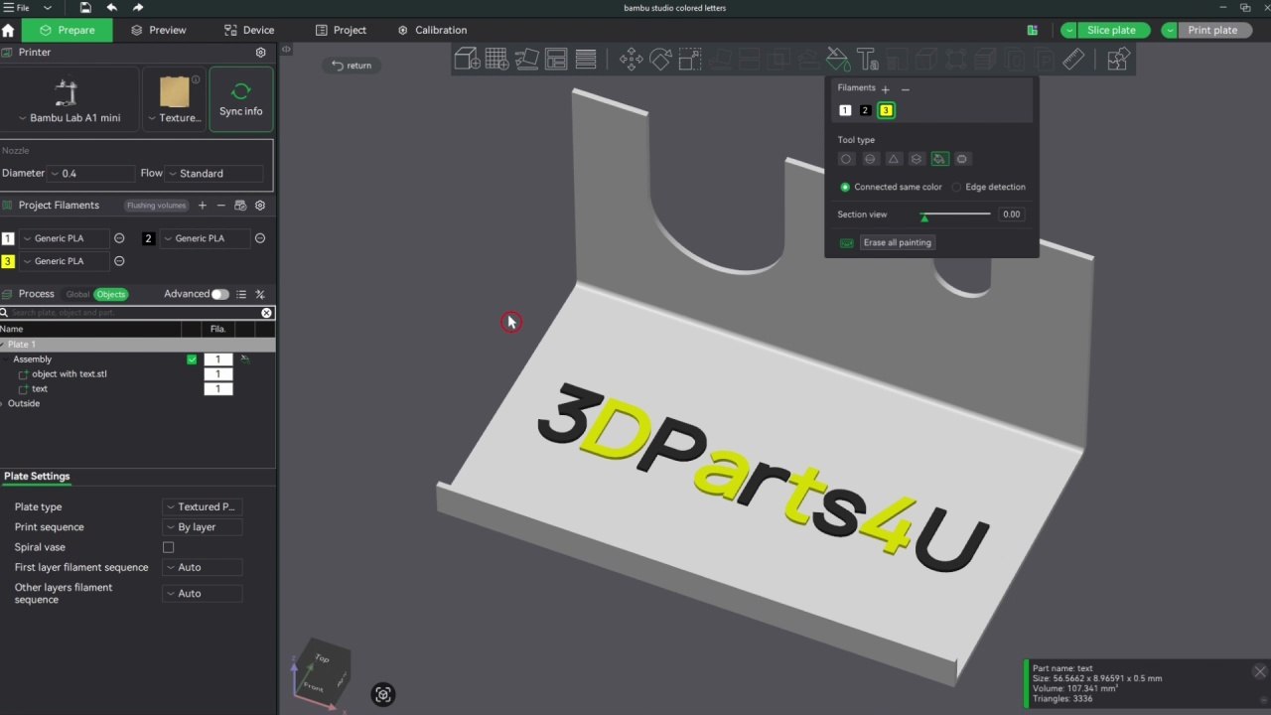The width and height of the screenshot is (1271, 715).
Task: Click the Redo arrow
Action: pyautogui.click(x=138, y=8)
